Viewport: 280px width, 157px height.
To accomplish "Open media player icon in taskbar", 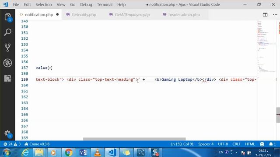I will 53,153.
